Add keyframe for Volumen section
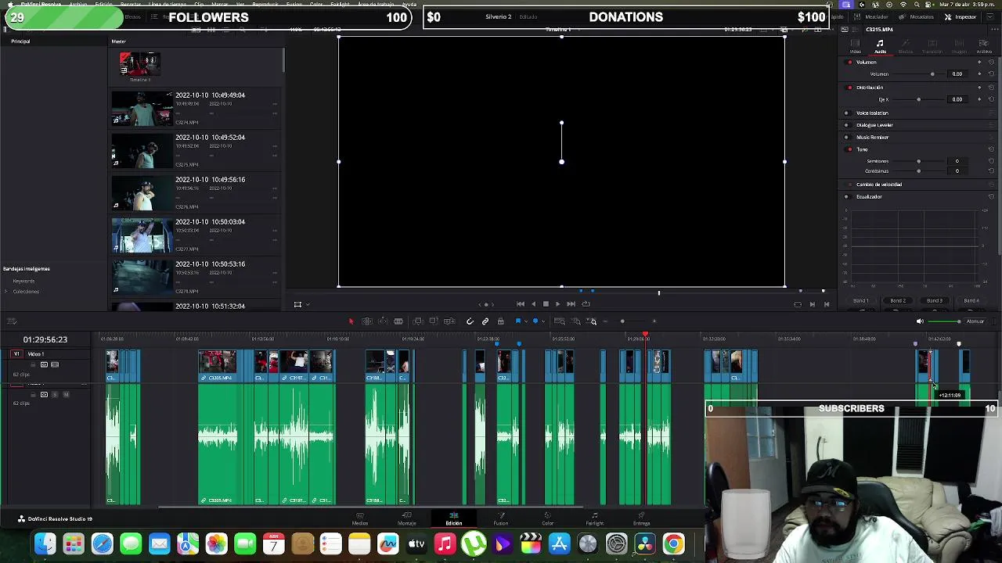This screenshot has width=1002, height=563. (x=979, y=62)
